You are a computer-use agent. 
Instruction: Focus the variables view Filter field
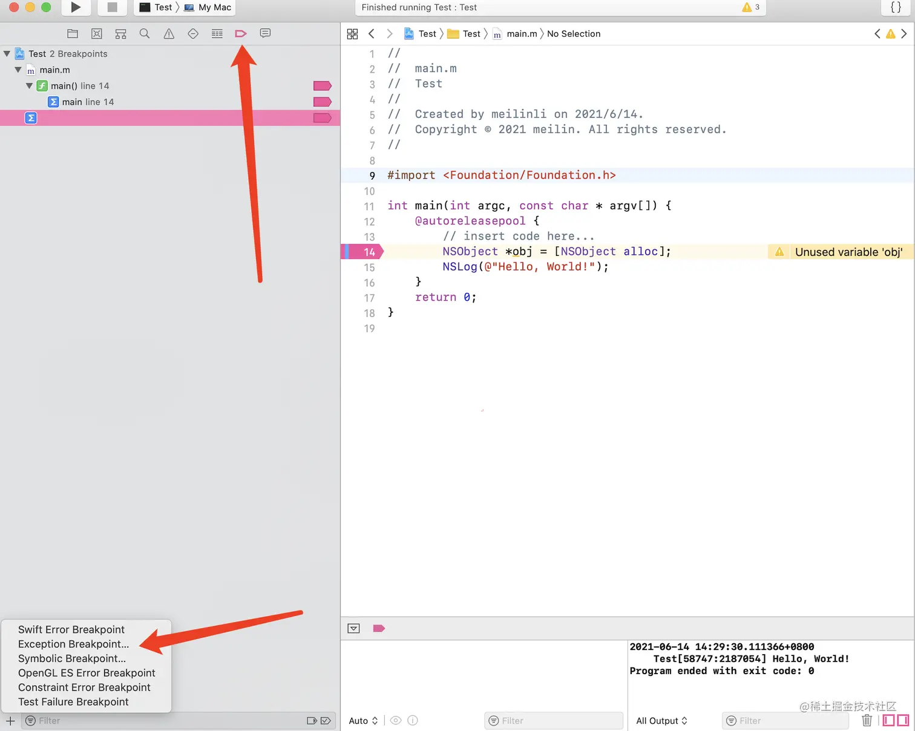tap(554, 721)
